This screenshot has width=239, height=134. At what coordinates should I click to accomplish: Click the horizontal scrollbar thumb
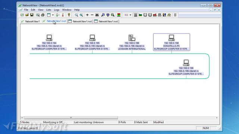[x=71, y=118]
